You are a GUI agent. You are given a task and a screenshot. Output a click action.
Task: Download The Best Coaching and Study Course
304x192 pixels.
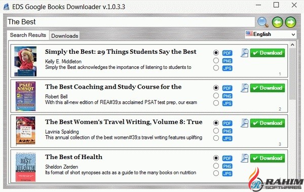coord(268,88)
